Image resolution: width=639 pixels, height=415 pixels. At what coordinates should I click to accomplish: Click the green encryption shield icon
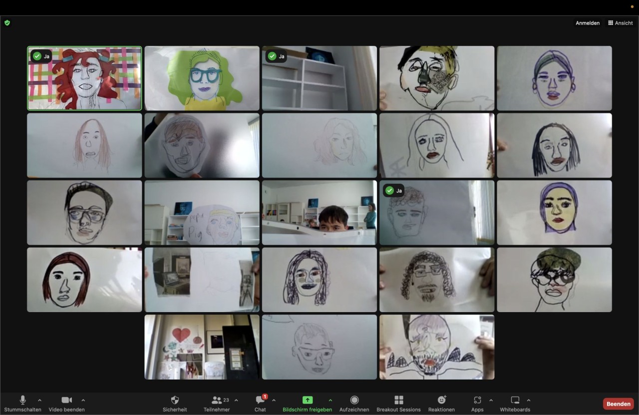7,22
